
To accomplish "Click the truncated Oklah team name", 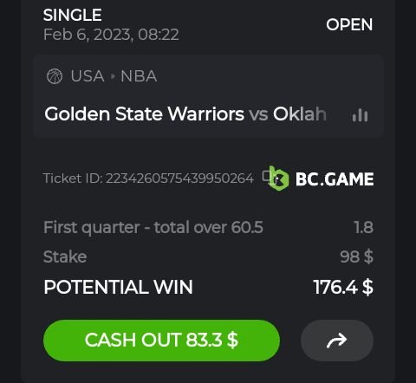I will coord(300,114).
